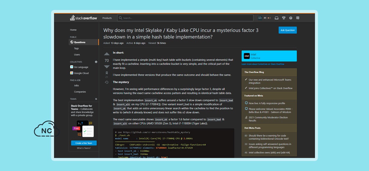Click the Intel logo icon in card
Screen dimensions: 369x171
tap(246, 56)
